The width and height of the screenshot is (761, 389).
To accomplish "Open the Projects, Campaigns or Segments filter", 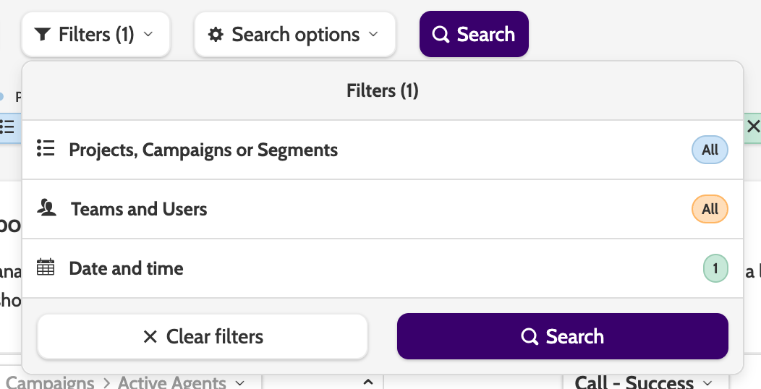I will point(203,150).
